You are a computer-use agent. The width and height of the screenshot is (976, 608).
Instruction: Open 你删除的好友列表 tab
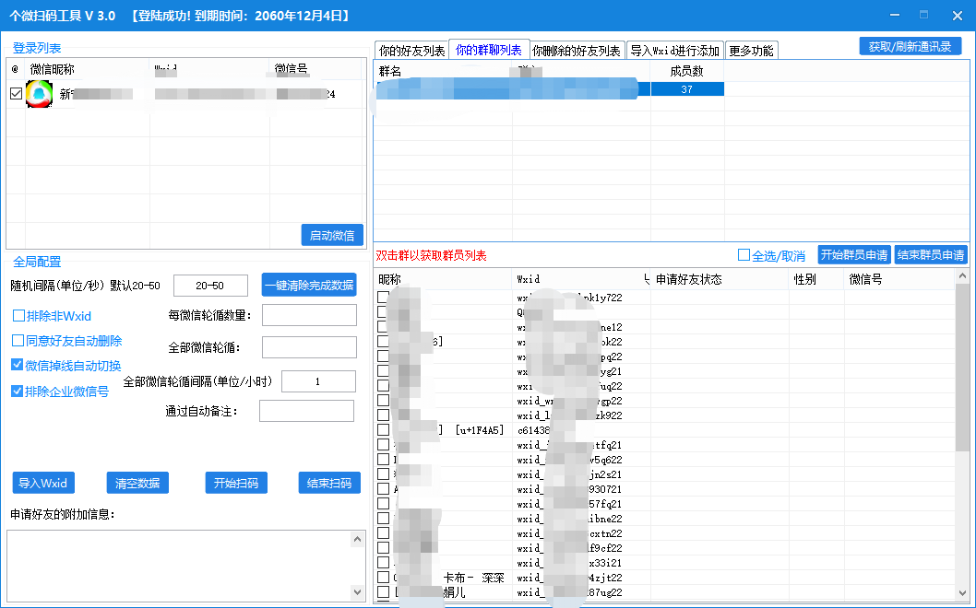(577, 51)
